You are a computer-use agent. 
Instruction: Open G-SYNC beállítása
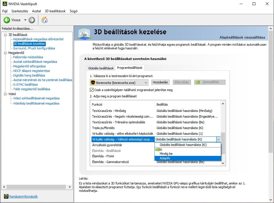25,85
